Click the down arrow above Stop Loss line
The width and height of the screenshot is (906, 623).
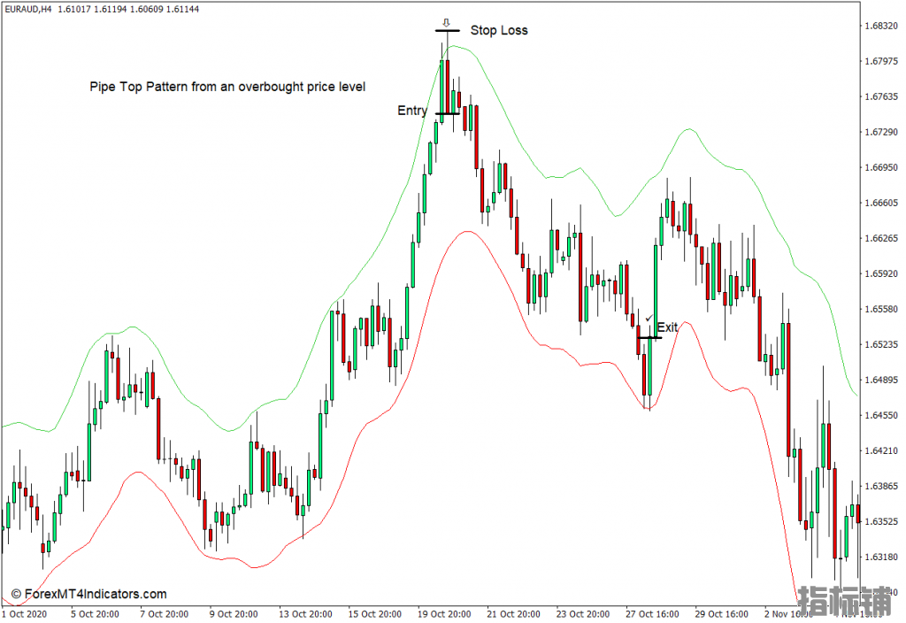(x=446, y=22)
